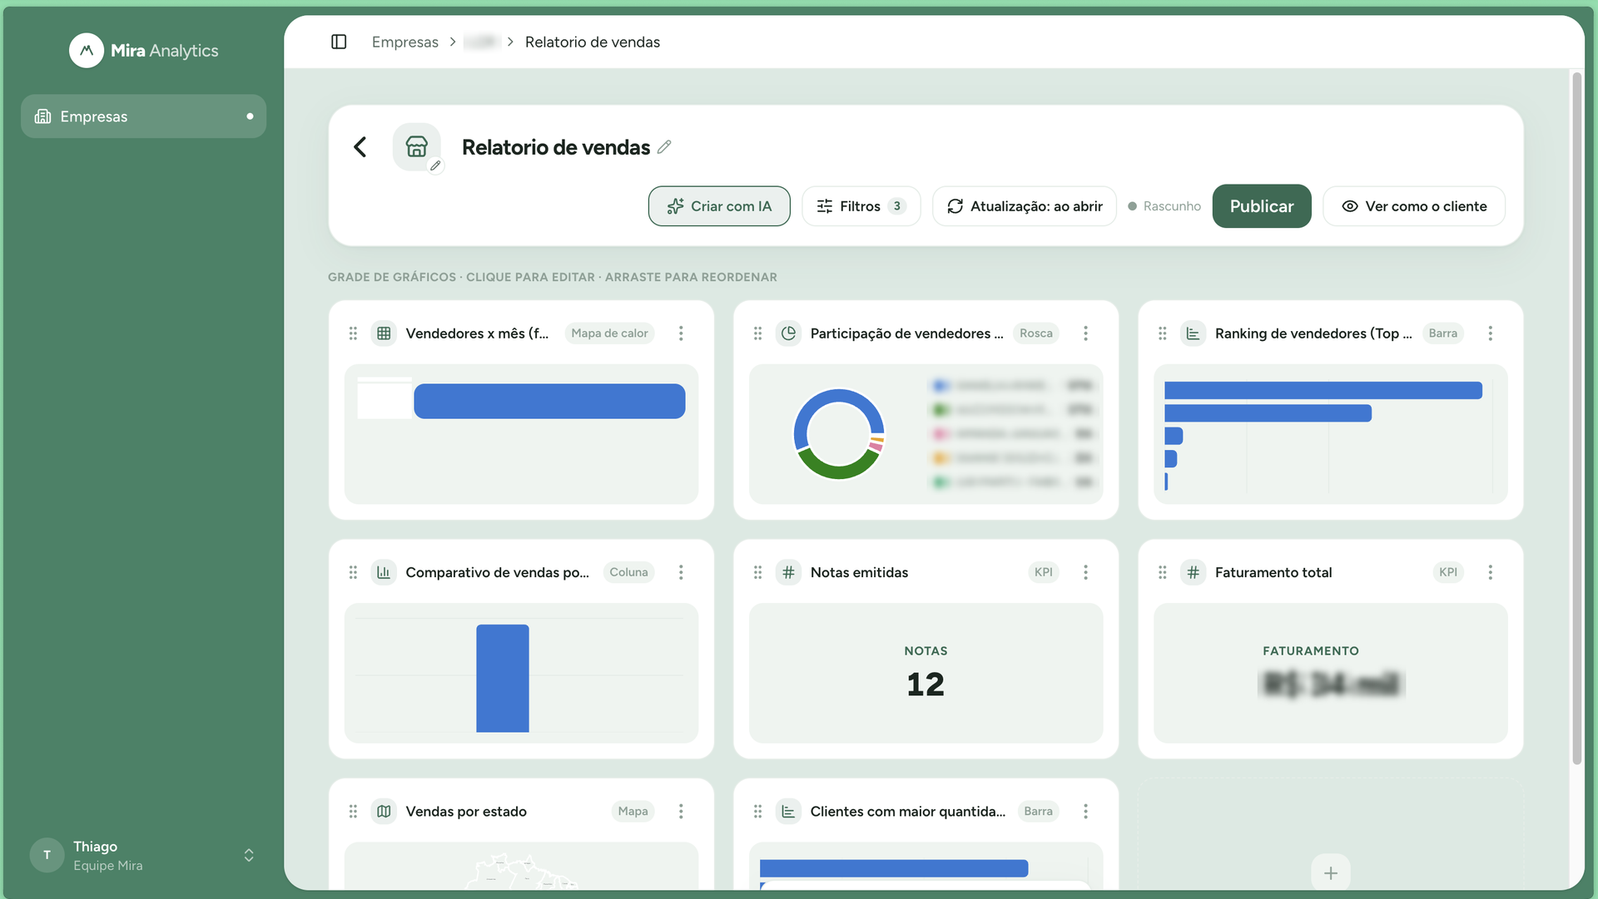The width and height of the screenshot is (1598, 899).
Task: Open options menu of Participação de vendedores card
Action: click(x=1085, y=333)
